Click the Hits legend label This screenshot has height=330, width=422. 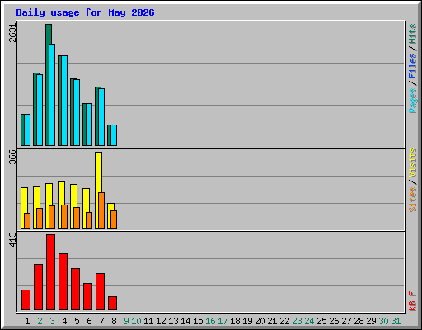tap(413, 34)
